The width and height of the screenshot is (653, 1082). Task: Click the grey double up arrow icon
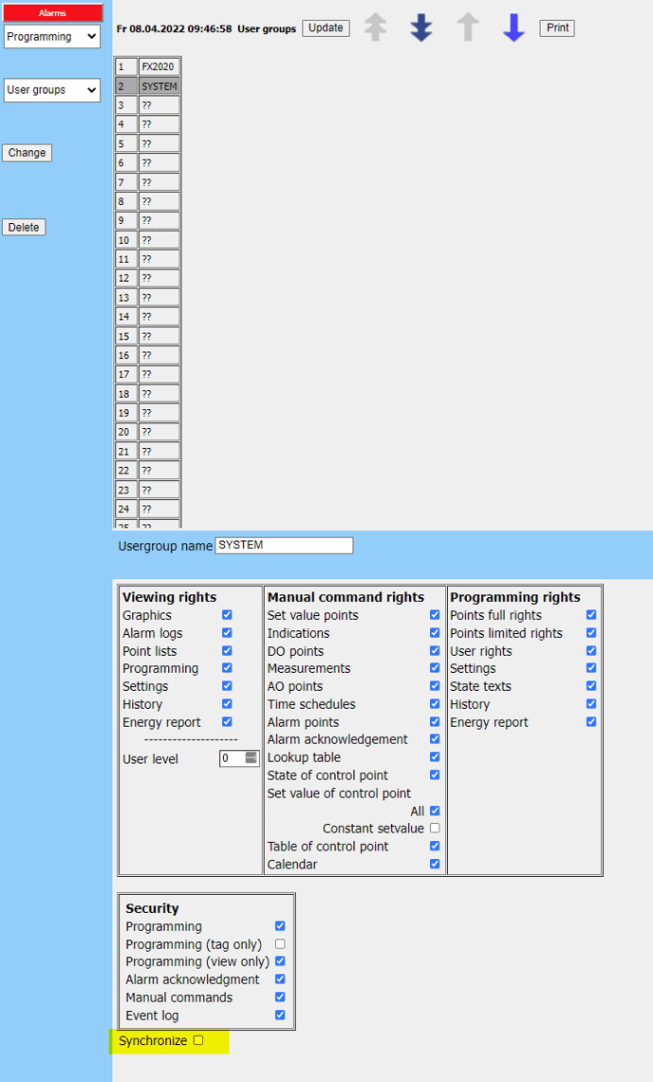coord(376,28)
